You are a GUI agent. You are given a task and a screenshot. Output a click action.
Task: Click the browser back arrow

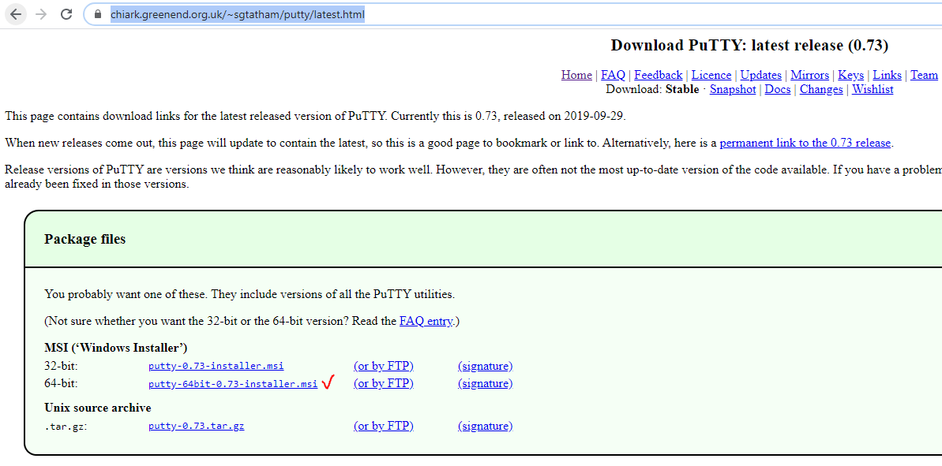(16, 13)
